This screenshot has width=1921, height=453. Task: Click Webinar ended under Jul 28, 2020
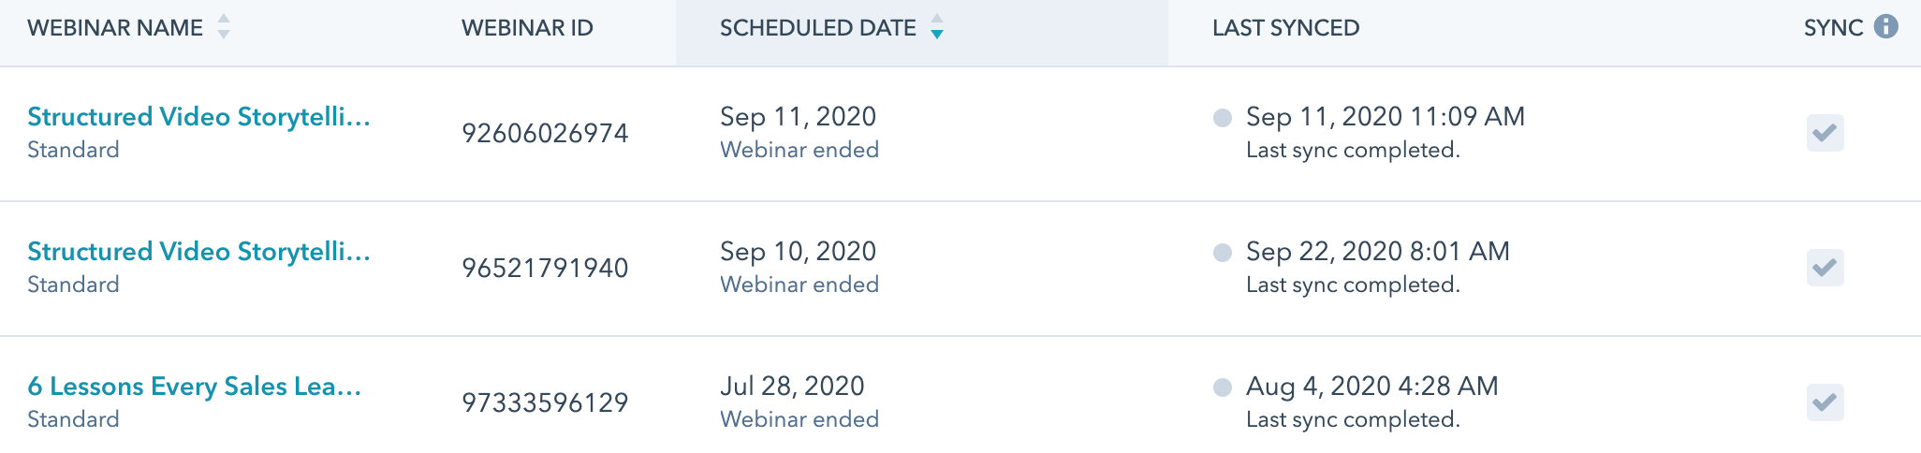pyautogui.click(x=799, y=419)
